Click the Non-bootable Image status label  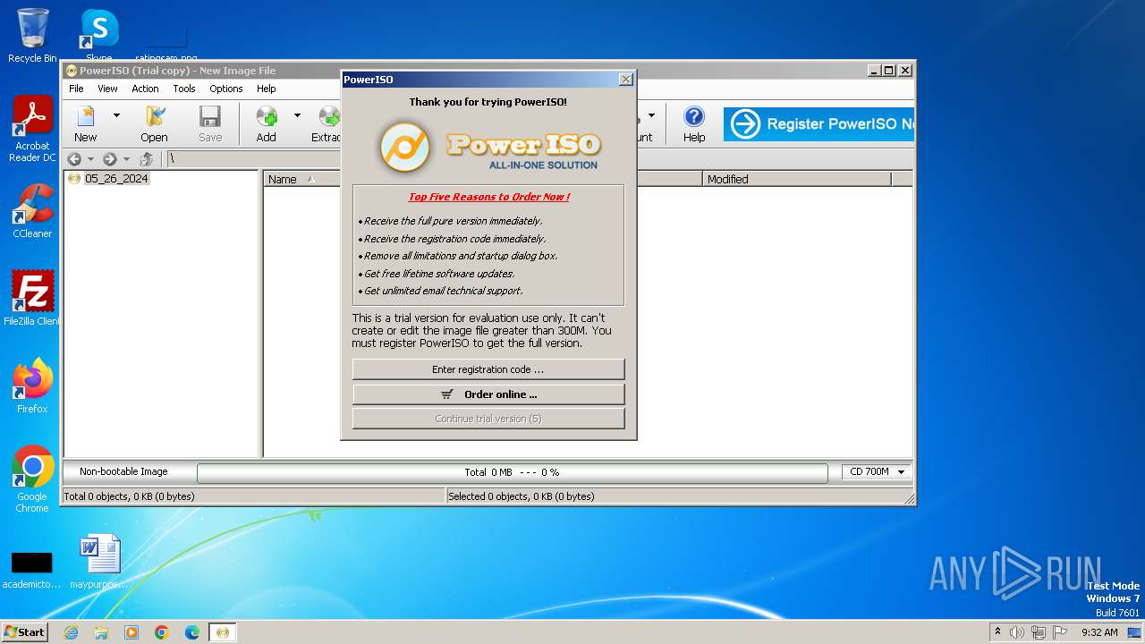point(123,471)
